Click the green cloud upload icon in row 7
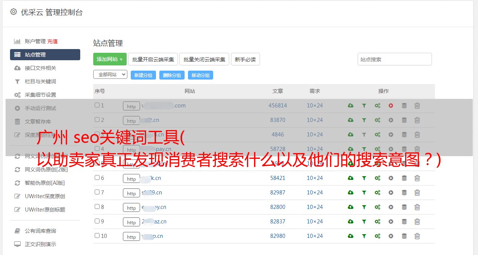Image resolution: width=478 pixels, height=255 pixels. [351, 193]
